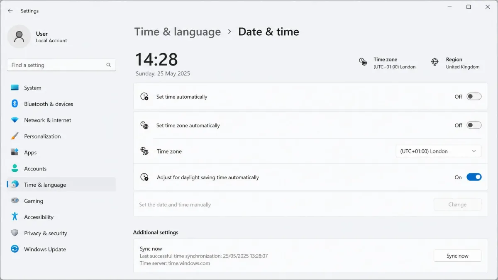Click the icon beside Set time zone automatically

144,125
